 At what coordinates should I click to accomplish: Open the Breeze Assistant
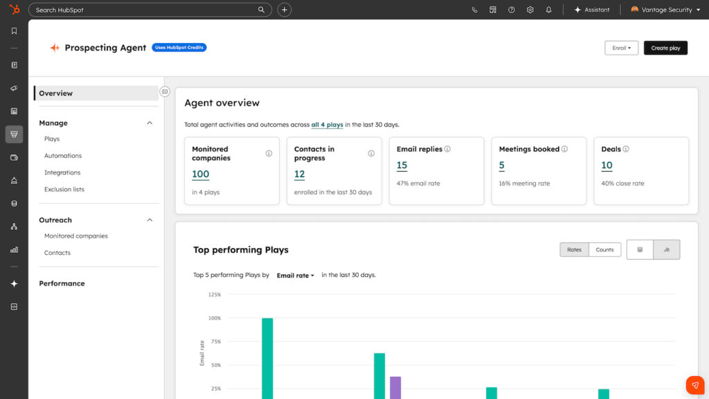coord(592,10)
